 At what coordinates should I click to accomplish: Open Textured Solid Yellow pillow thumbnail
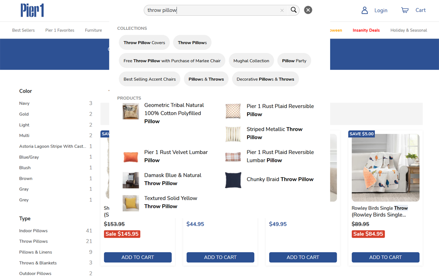tap(130, 203)
